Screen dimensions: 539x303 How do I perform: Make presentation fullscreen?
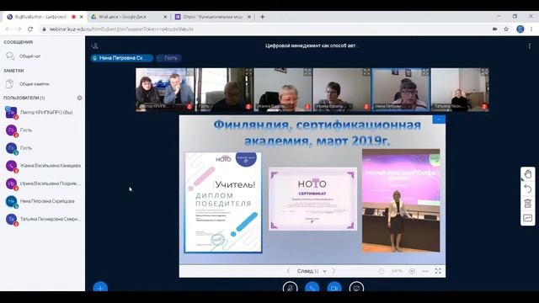(x=438, y=271)
